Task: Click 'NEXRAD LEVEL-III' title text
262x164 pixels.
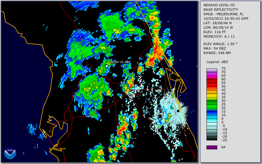Action: 219,5
